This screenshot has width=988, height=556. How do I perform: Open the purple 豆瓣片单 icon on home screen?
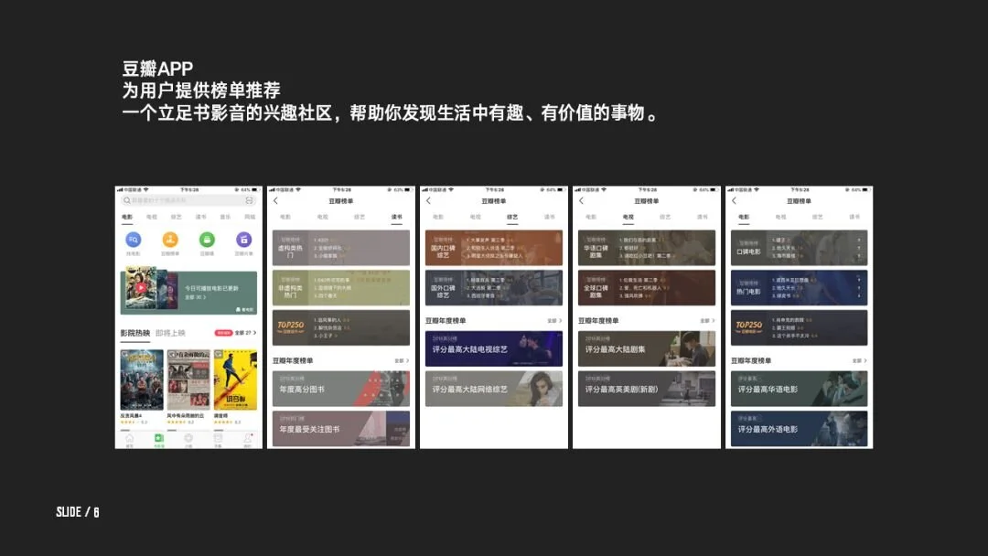tap(244, 240)
